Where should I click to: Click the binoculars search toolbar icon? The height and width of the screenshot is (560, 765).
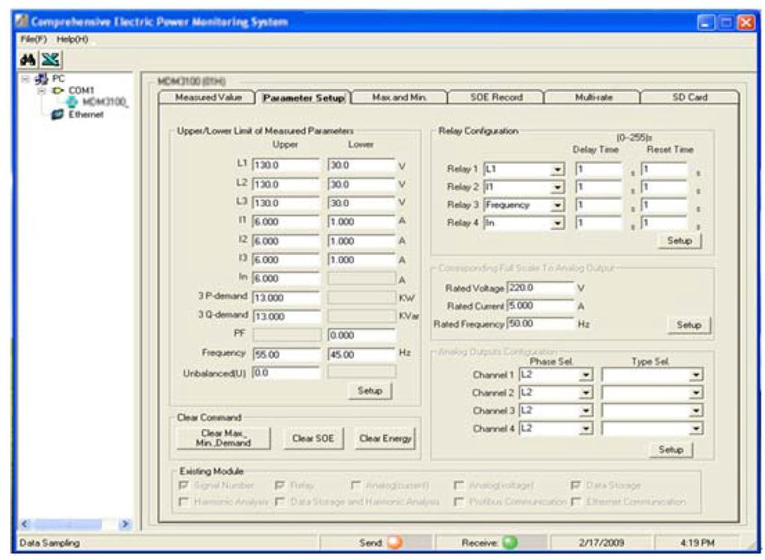coord(28,60)
